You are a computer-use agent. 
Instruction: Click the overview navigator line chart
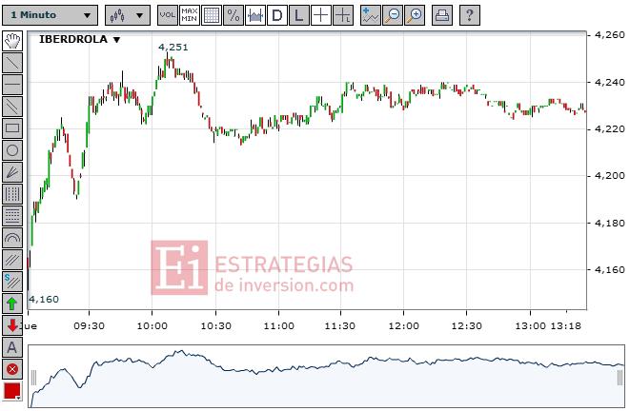pyautogui.click(x=326, y=377)
